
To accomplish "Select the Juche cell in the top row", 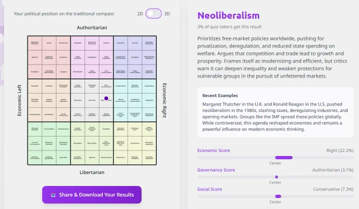I will coord(49,43).
